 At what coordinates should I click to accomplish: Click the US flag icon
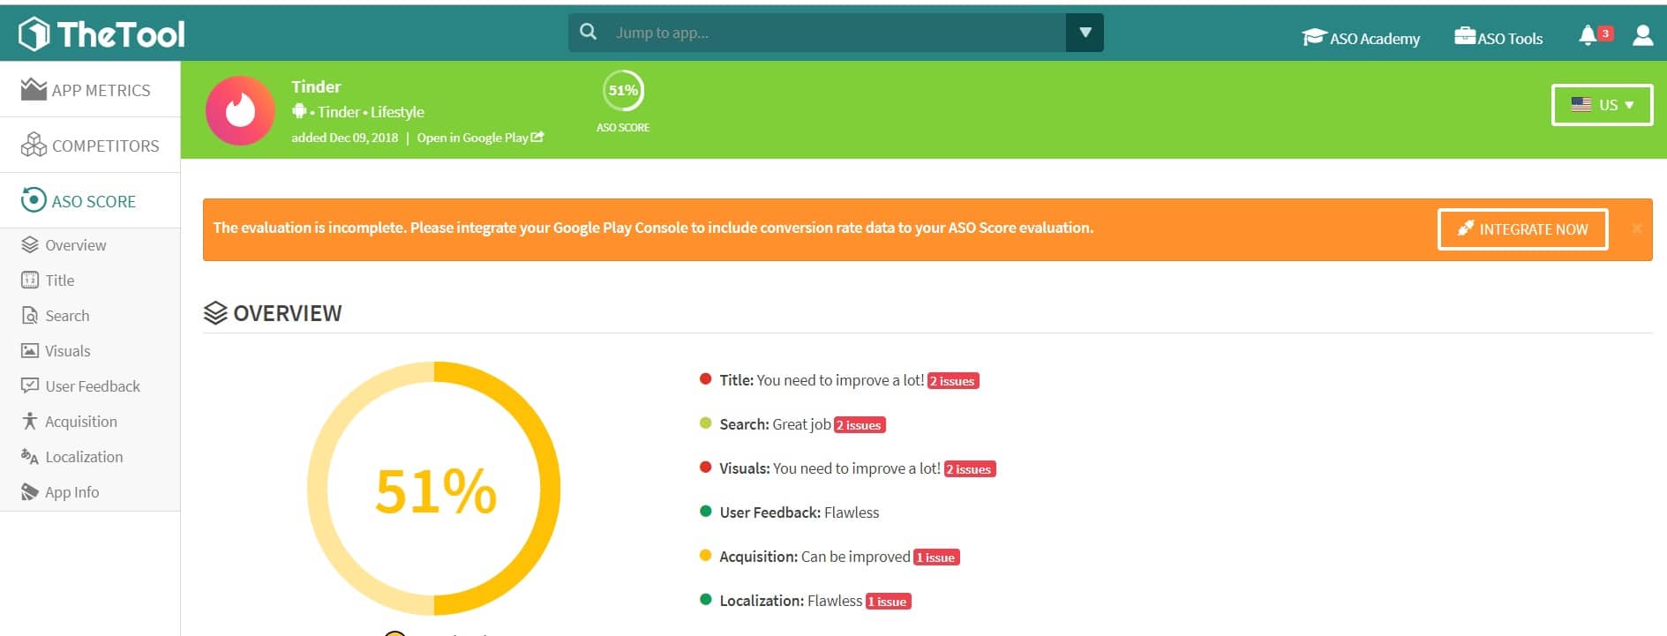[1581, 104]
